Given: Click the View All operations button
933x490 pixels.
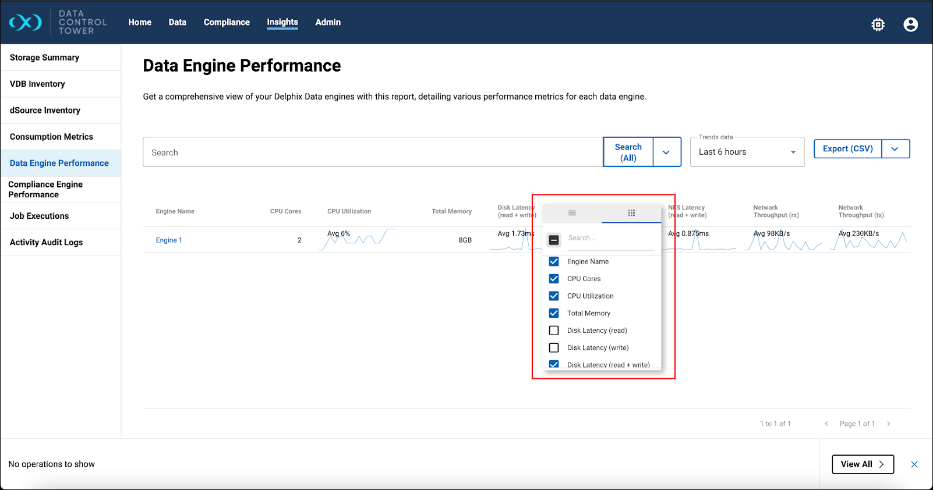Looking at the screenshot, I should 863,464.
